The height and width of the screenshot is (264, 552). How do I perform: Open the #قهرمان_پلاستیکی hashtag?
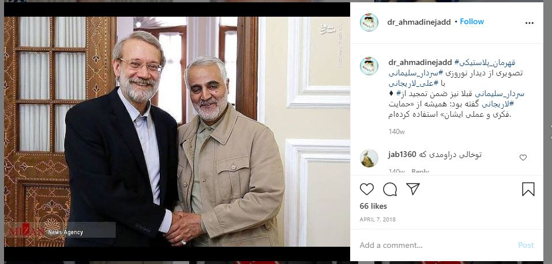click(x=485, y=63)
